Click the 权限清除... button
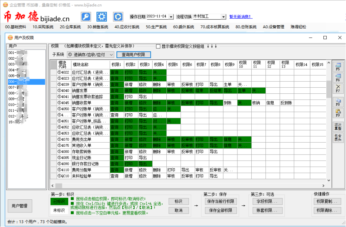346x227 pixels. pyautogui.click(x=327, y=210)
